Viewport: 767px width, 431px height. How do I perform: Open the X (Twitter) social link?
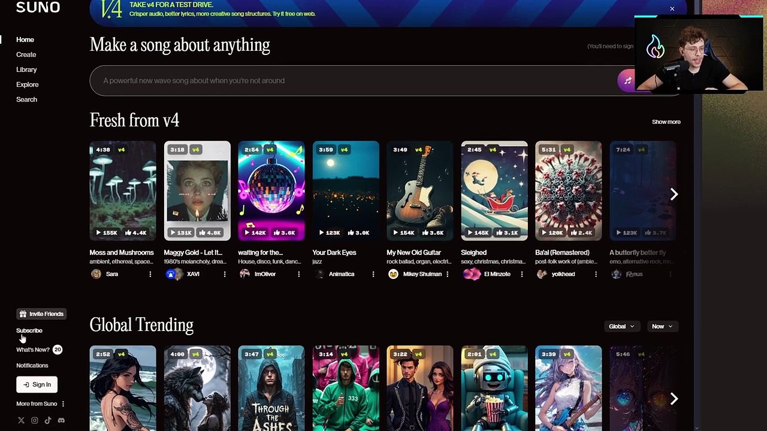pyautogui.click(x=21, y=420)
